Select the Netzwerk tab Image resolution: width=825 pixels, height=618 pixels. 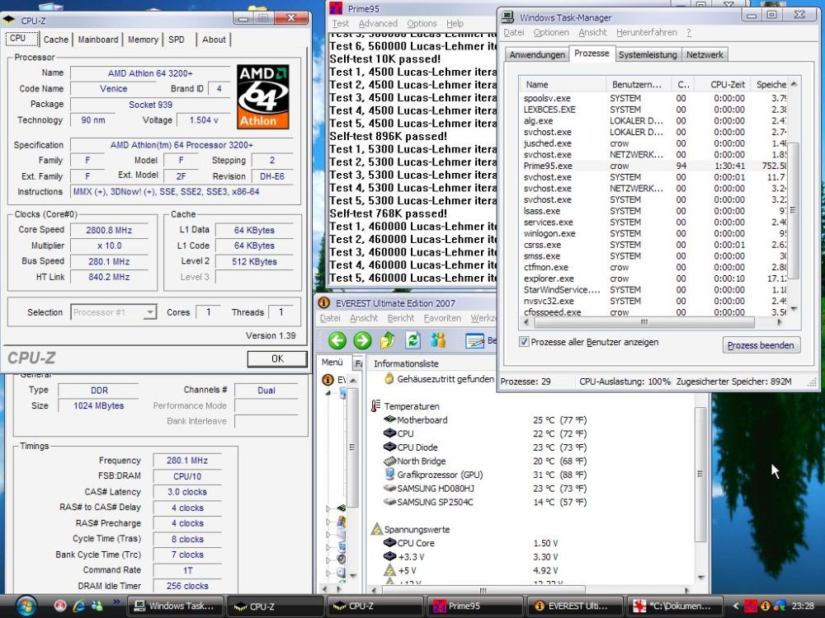click(705, 54)
